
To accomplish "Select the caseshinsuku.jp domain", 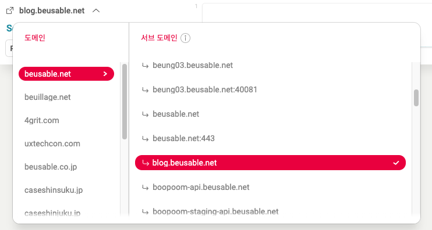I will 54,190.
